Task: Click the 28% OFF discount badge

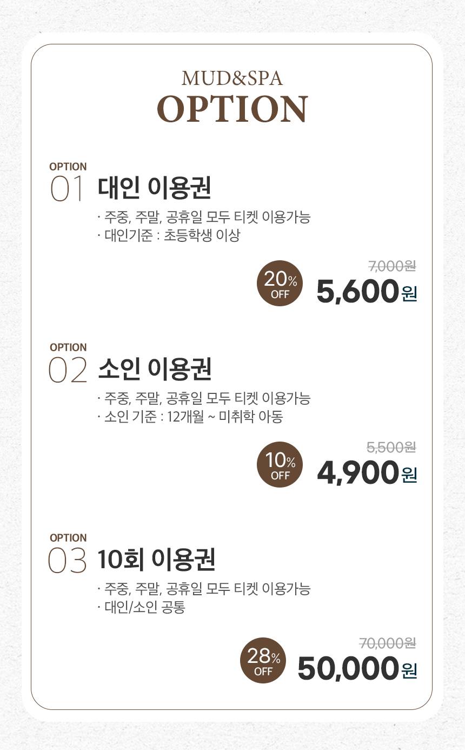Action: click(263, 660)
